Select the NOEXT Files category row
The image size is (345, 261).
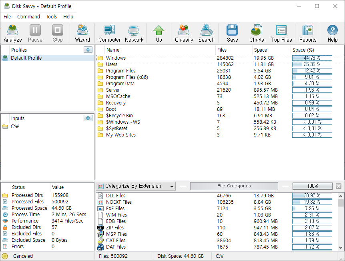pyautogui.click(x=216, y=202)
